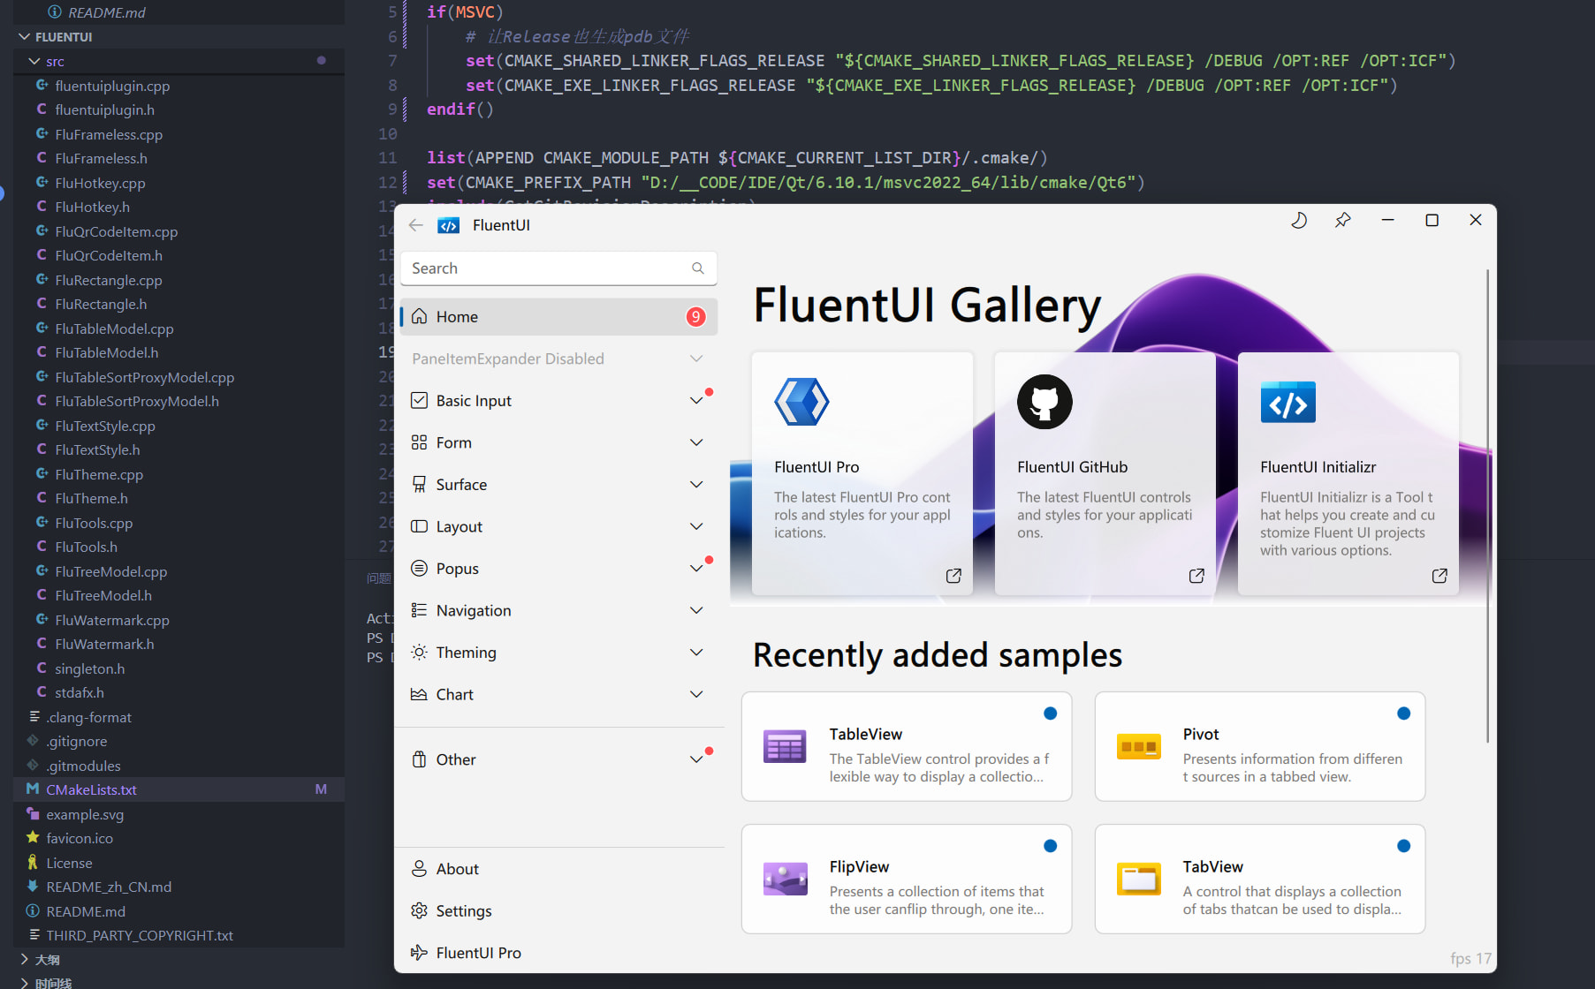1595x989 pixels.
Task: Open the .gitignore file
Action: pos(178,741)
